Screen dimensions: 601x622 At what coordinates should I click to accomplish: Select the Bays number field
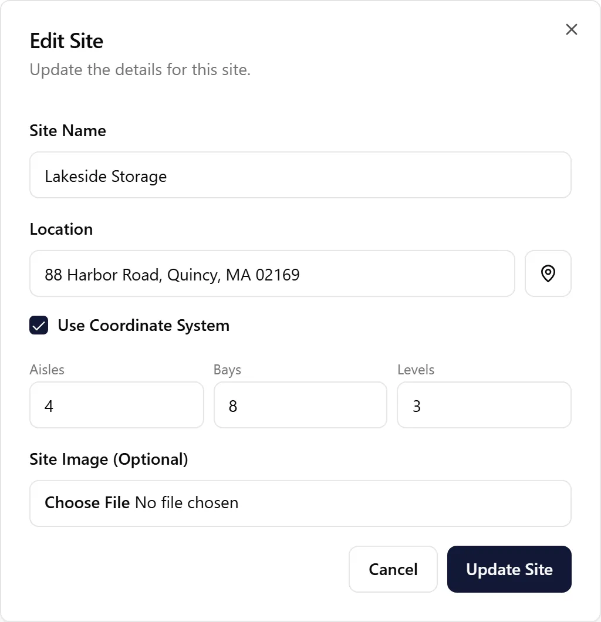(x=300, y=405)
